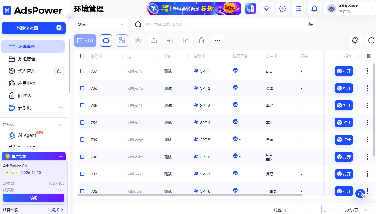The height and width of the screenshot is (214, 376).
Task: Select the checkbox for row 709
Action: point(82,140)
